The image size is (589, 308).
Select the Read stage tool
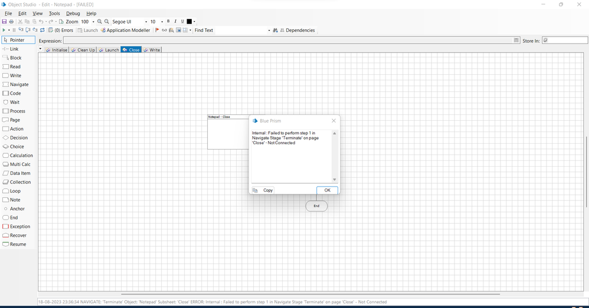click(12, 67)
